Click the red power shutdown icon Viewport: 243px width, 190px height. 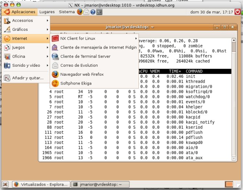[x=237, y=12]
